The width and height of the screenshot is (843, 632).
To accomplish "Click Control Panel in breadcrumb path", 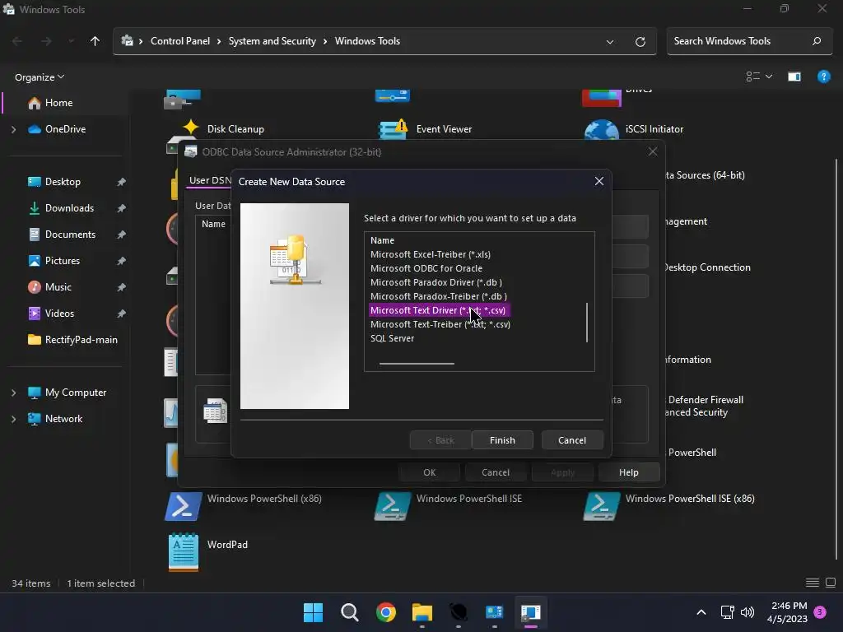I will click(x=180, y=41).
